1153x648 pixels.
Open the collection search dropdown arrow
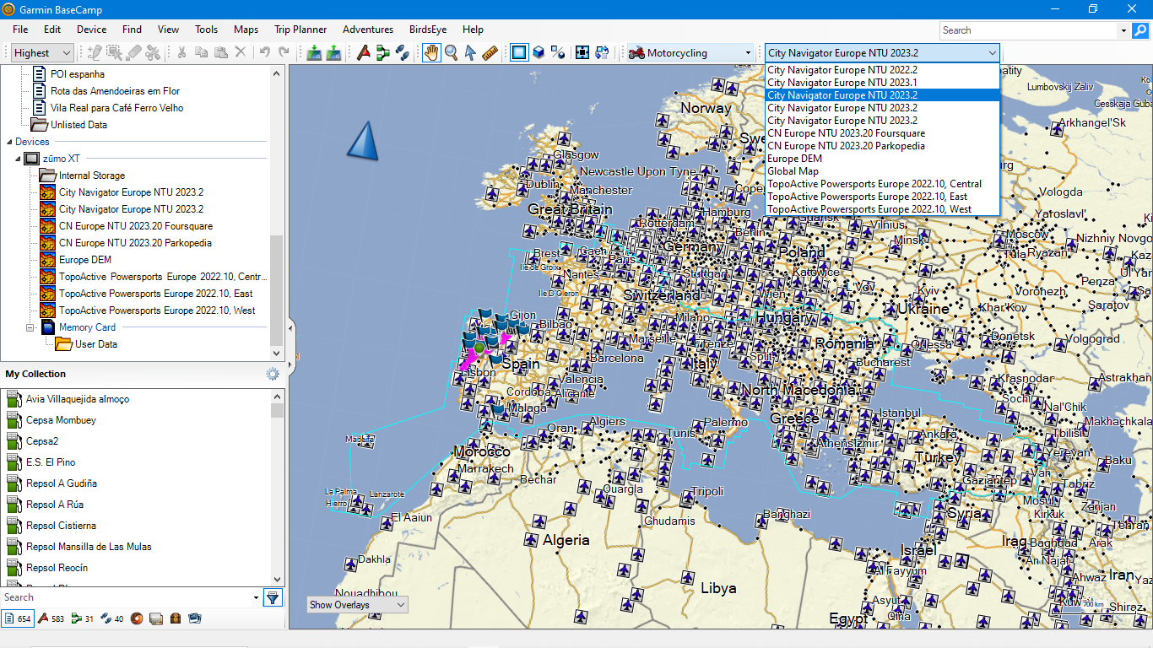click(257, 597)
